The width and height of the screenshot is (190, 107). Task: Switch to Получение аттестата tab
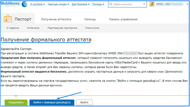[x=56, y=19]
